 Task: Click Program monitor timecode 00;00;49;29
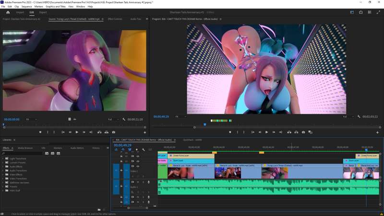[x=161, y=117]
